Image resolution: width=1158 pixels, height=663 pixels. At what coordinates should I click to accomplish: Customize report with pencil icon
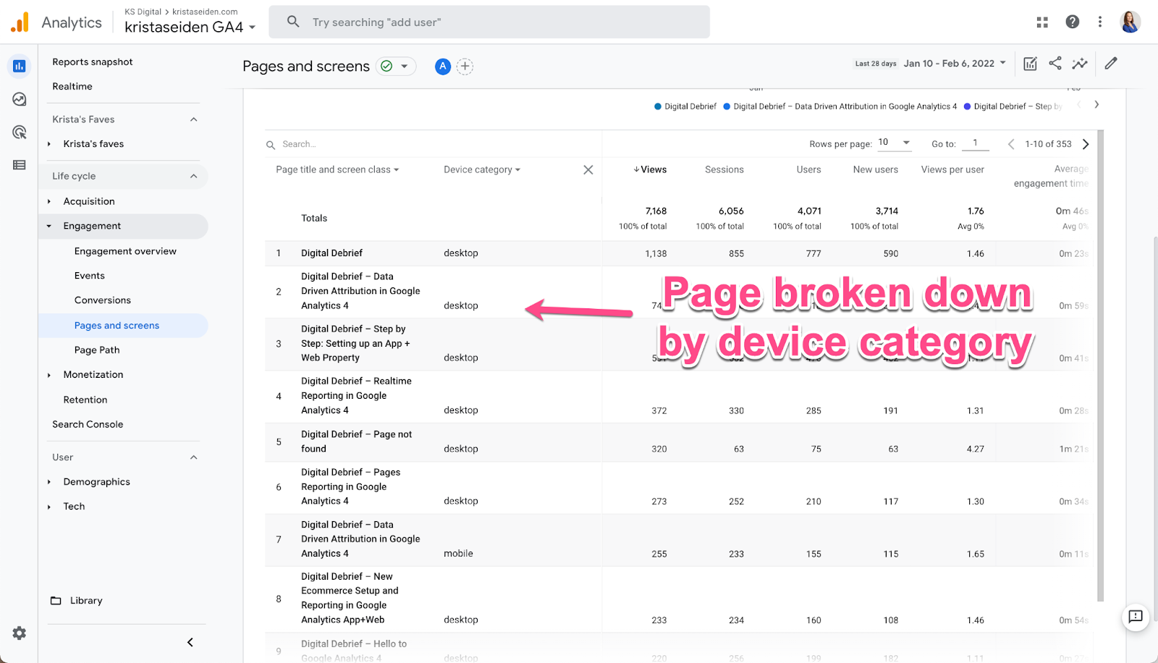1111,64
